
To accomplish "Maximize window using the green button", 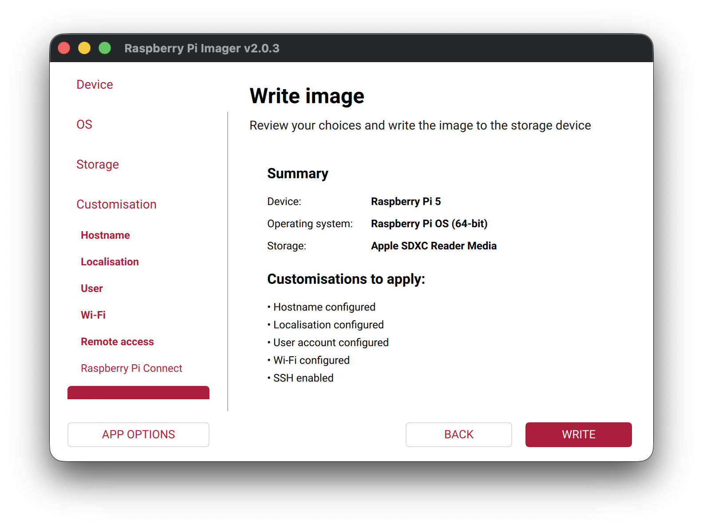I will tap(105, 48).
